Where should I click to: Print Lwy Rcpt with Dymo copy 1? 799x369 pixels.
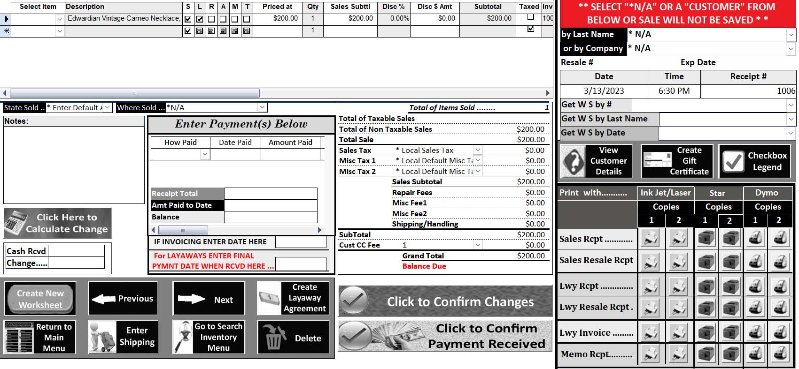tap(755, 286)
